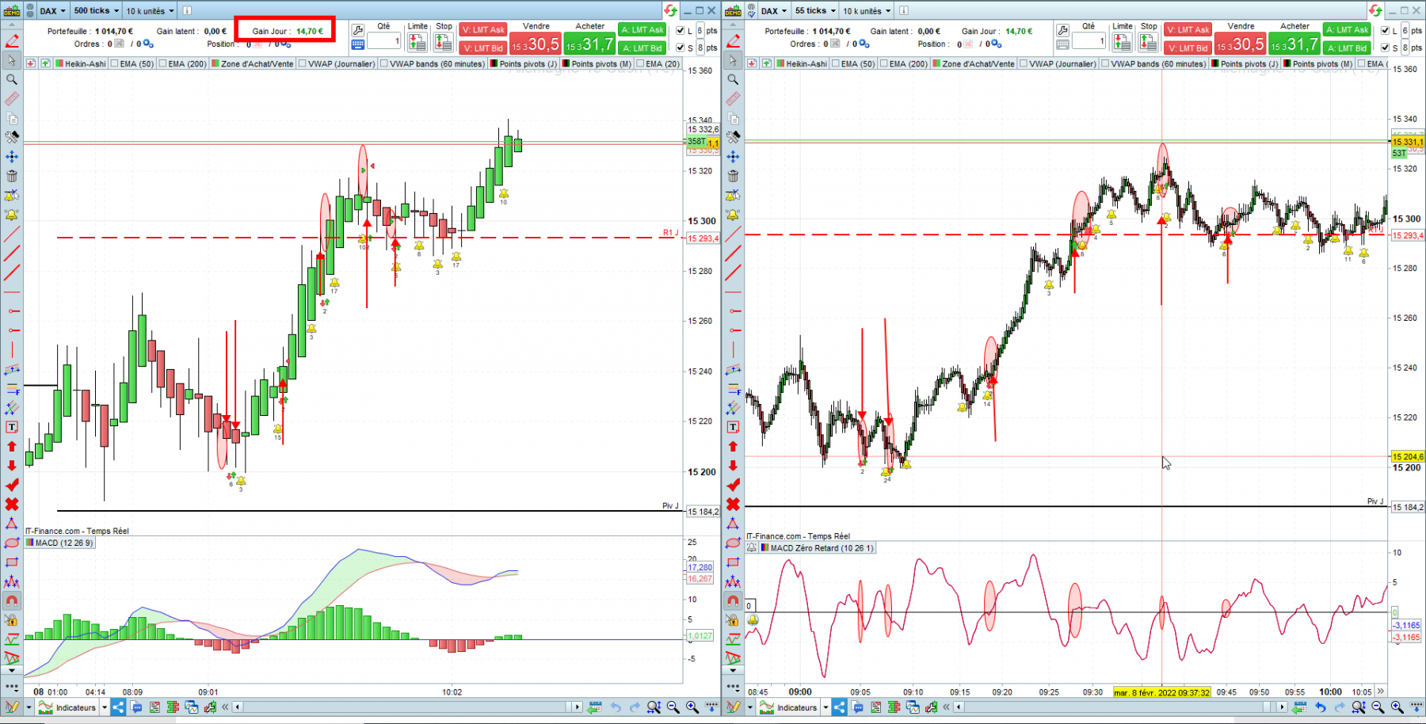Uncheck the L pts checkbox in left window
Image resolution: width=1426 pixels, height=724 pixels.
[680, 30]
